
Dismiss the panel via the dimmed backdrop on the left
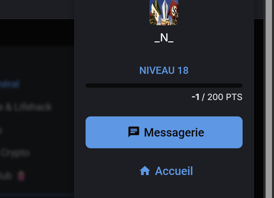pyautogui.click(x=37, y=122)
